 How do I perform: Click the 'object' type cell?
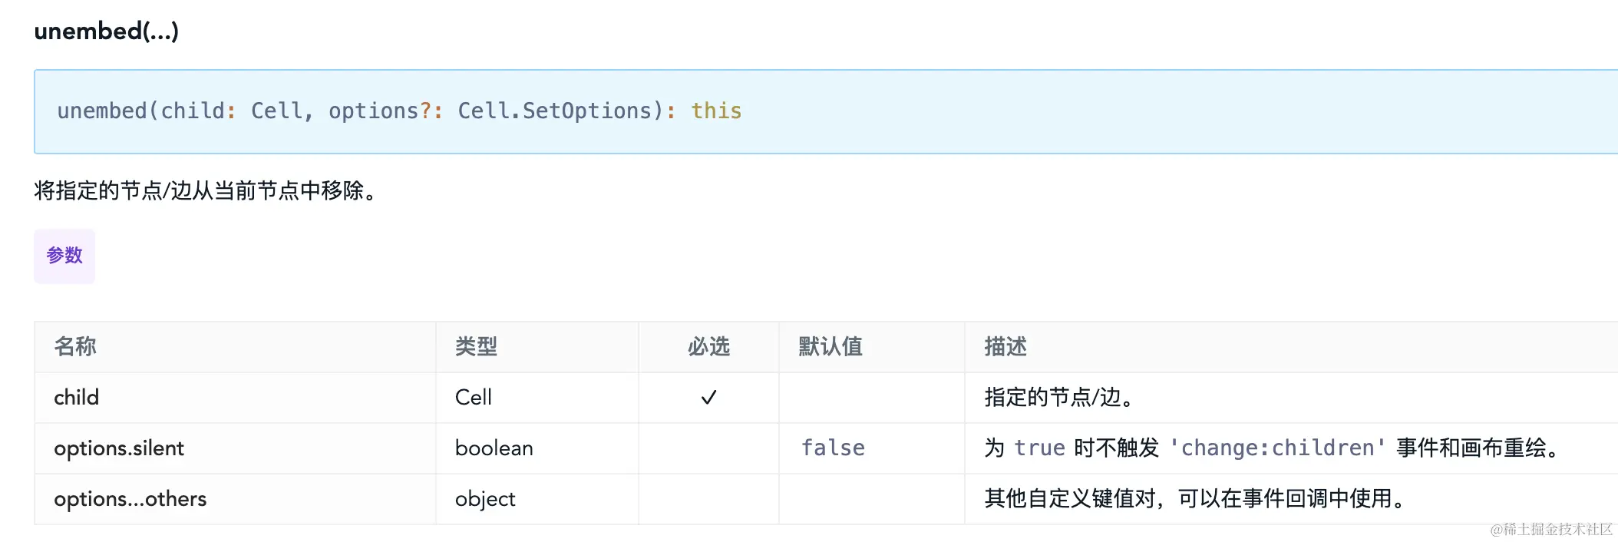tap(485, 499)
